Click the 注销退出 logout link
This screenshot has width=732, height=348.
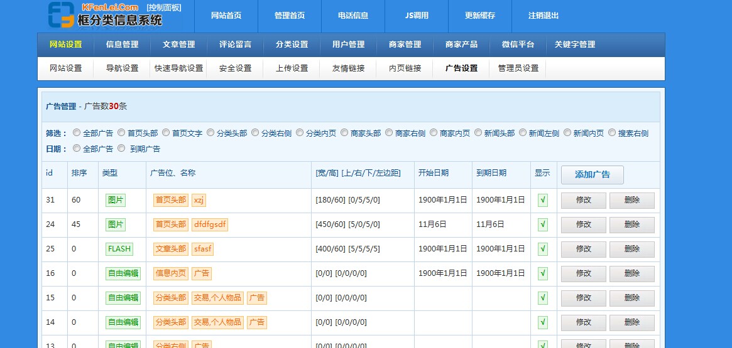click(544, 16)
